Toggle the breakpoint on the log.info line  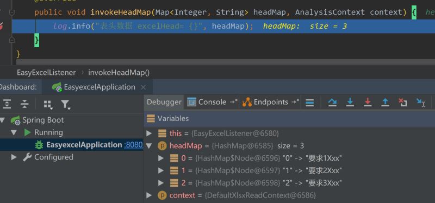click(1, 26)
